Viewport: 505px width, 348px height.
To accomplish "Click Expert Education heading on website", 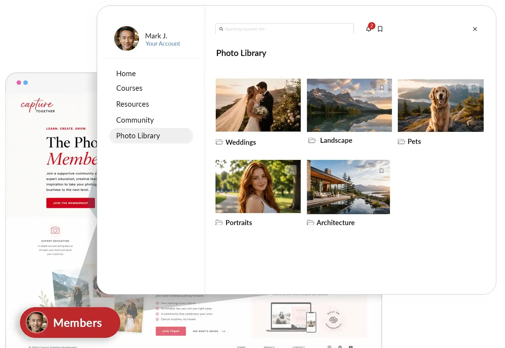I will (55, 241).
